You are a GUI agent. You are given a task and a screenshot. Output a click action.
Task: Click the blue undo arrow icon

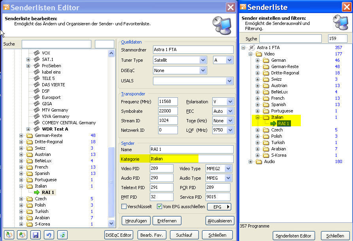(x=49, y=235)
